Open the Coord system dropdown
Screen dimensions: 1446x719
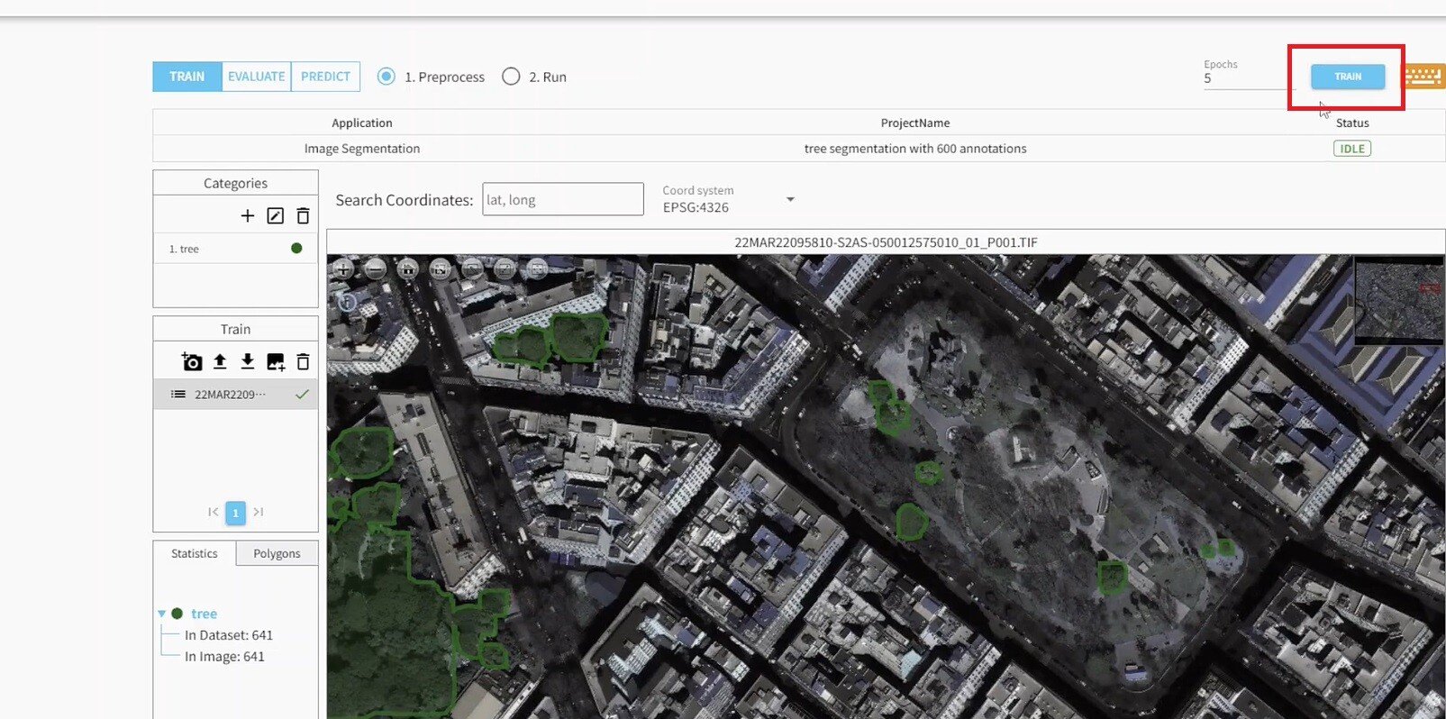point(790,199)
